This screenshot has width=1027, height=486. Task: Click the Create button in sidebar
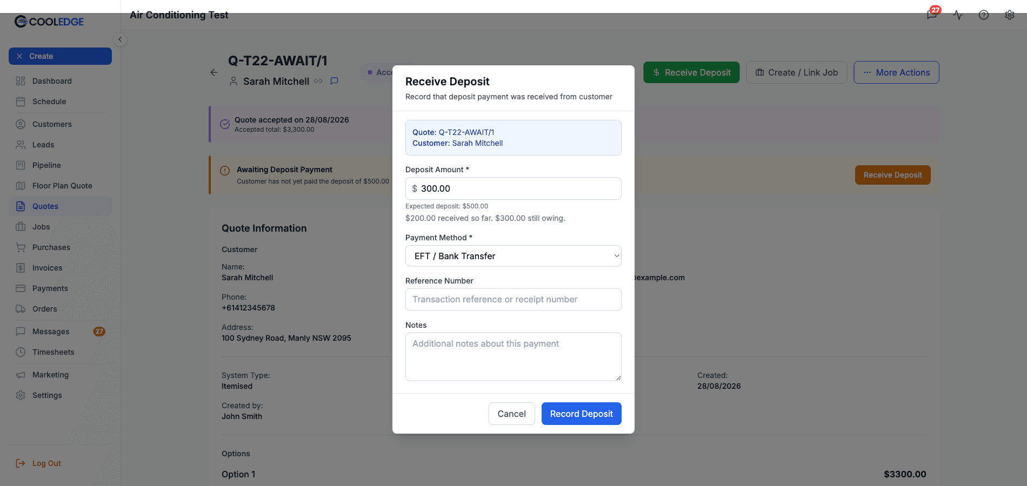pos(60,56)
